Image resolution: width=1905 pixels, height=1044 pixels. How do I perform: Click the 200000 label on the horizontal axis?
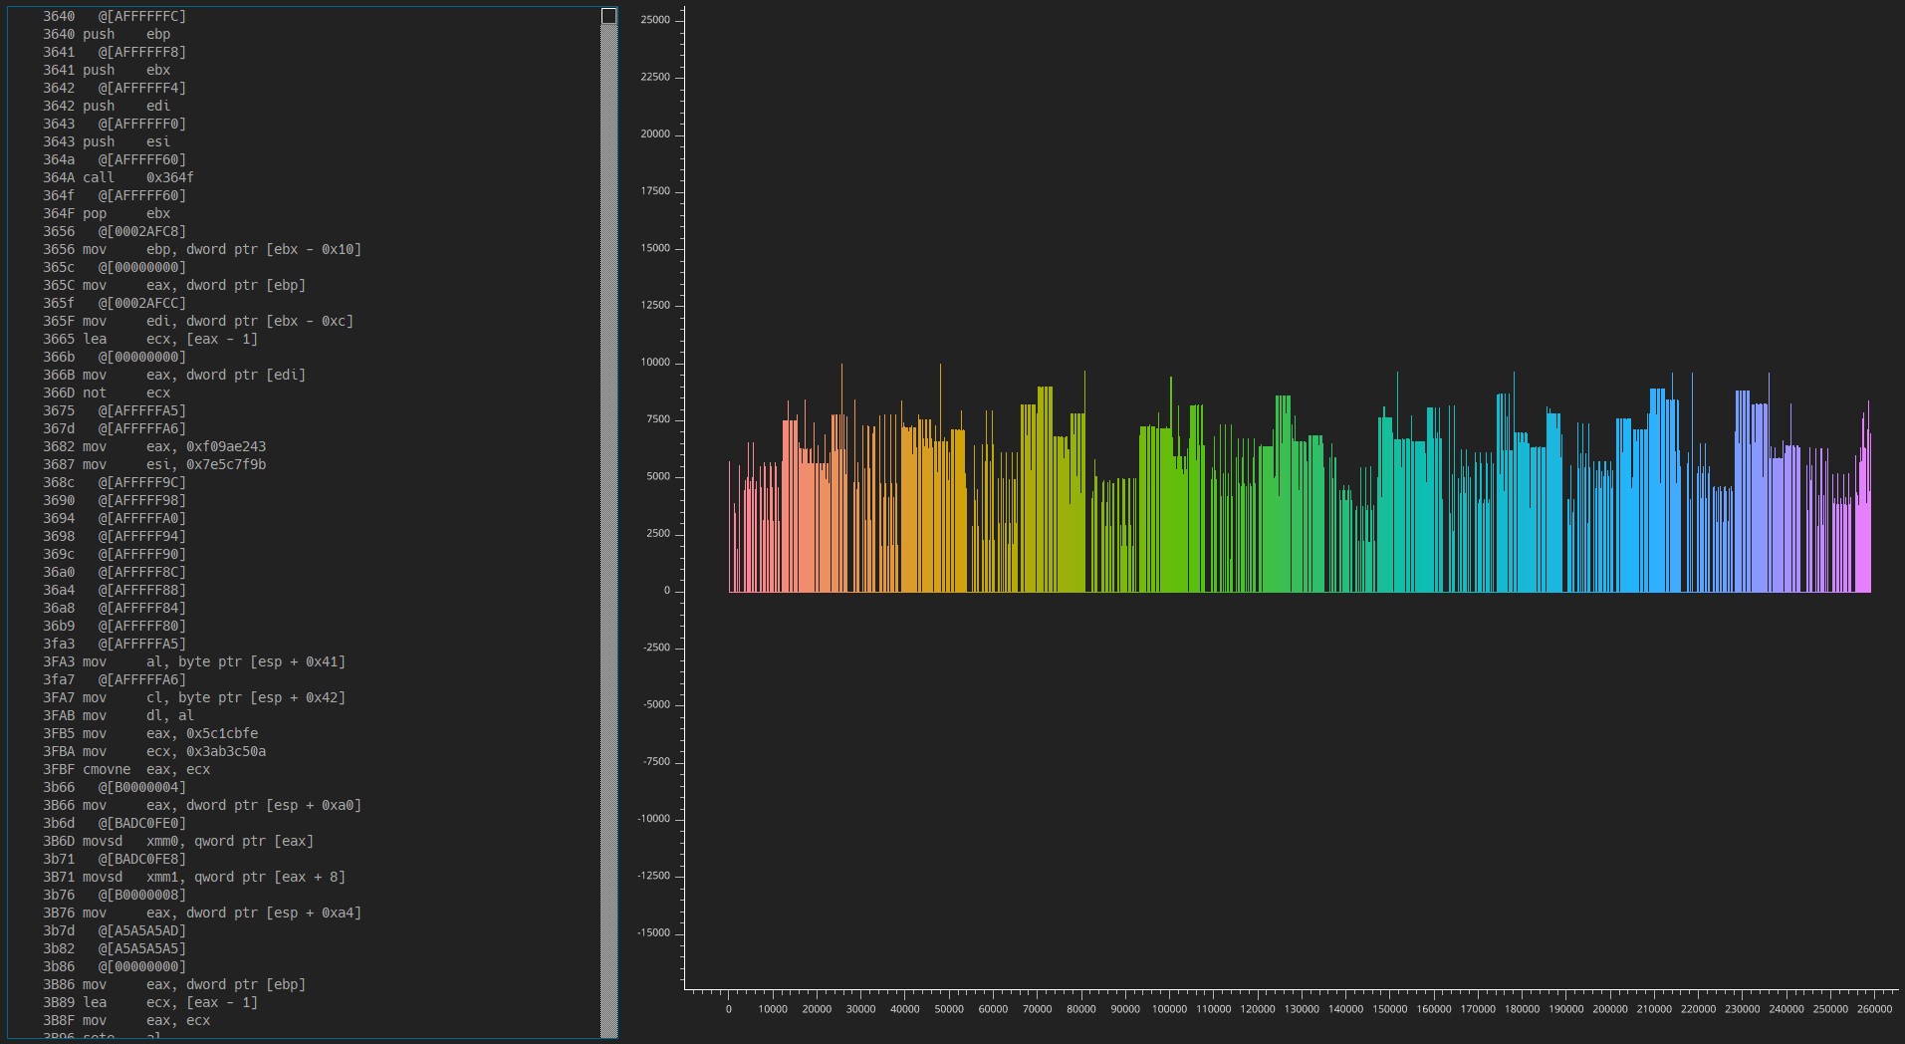click(x=1610, y=1009)
